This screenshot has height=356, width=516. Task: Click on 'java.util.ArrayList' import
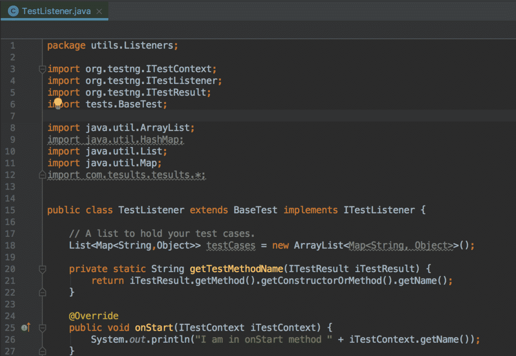pos(138,128)
